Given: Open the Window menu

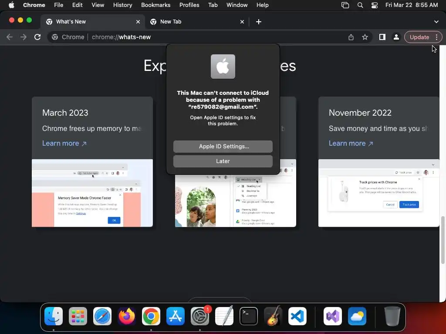Looking at the screenshot, I should coord(237,5).
